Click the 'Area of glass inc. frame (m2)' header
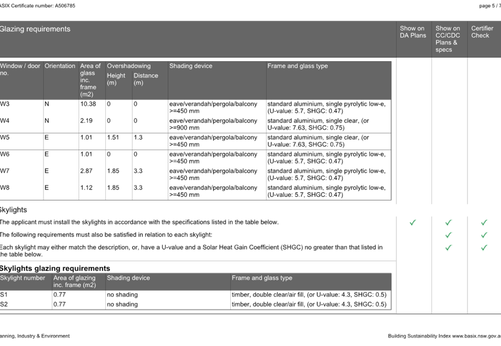Screen dimensions: 501x346 (90, 80)
